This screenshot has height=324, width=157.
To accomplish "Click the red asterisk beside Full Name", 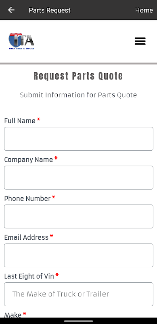I will click(x=38, y=119).
